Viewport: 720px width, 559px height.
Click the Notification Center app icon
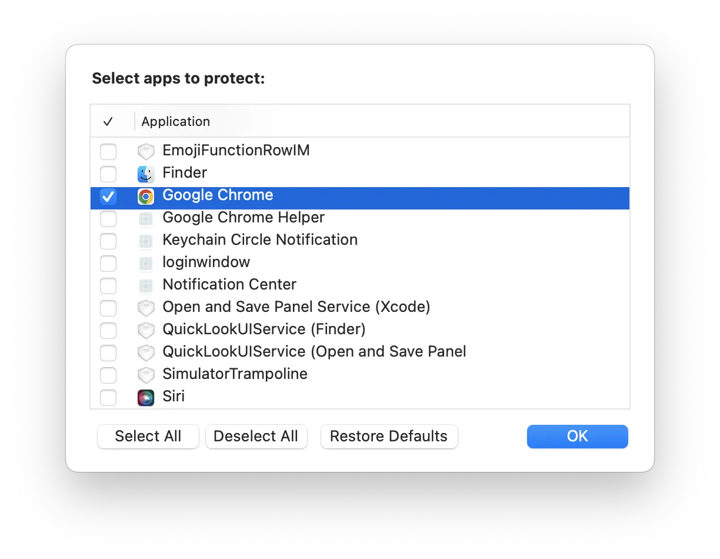(145, 285)
